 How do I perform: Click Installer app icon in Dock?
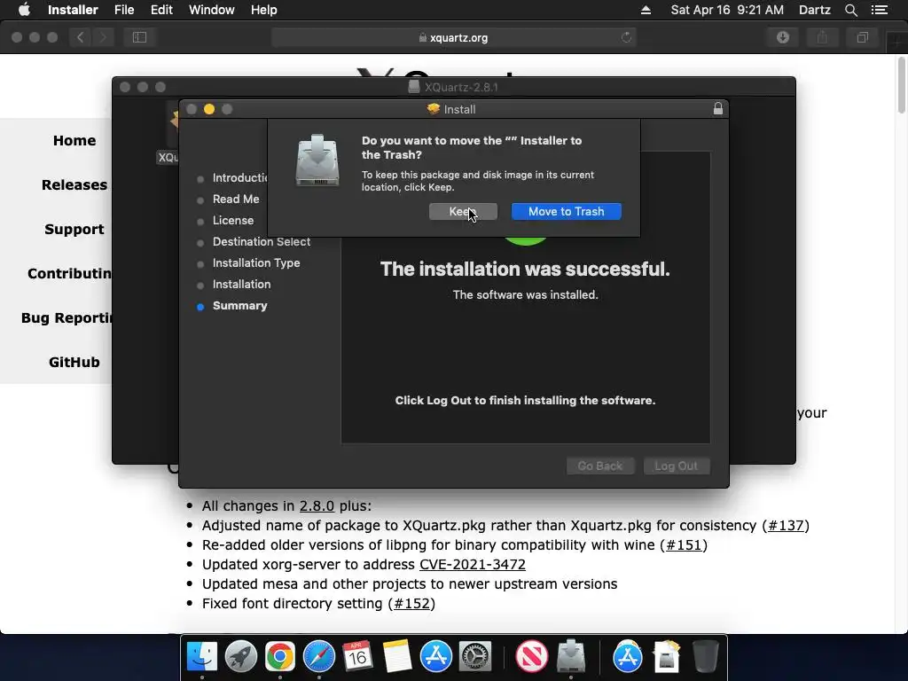(x=571, y=657)
